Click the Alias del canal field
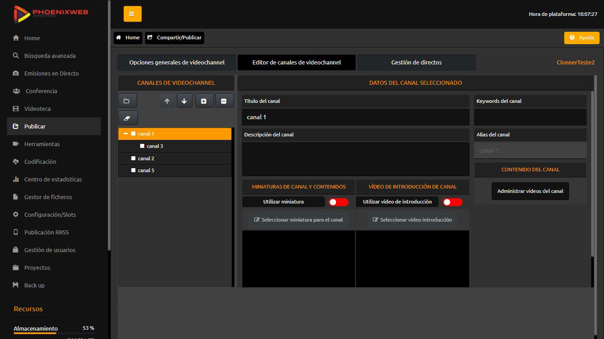 tap(530, 151)
